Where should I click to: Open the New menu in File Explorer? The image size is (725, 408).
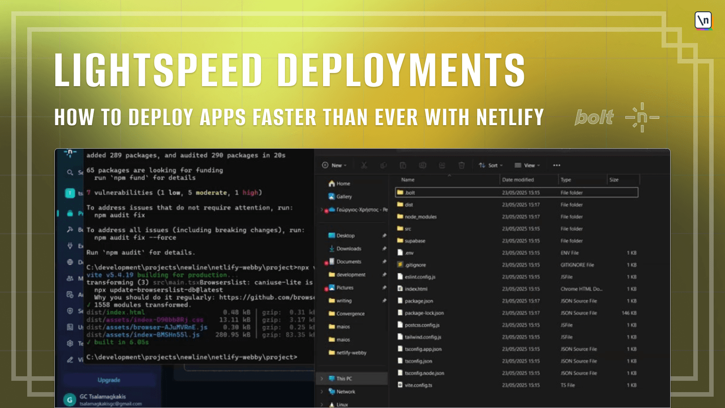coord(334,165)
